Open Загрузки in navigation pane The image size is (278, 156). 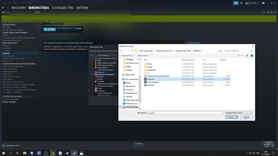[x=128, y=90]
